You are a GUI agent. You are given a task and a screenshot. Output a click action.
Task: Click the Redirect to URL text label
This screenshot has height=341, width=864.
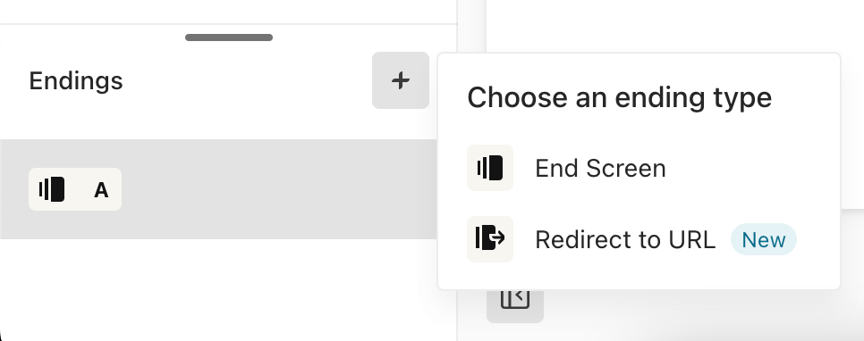click(625, 240)
